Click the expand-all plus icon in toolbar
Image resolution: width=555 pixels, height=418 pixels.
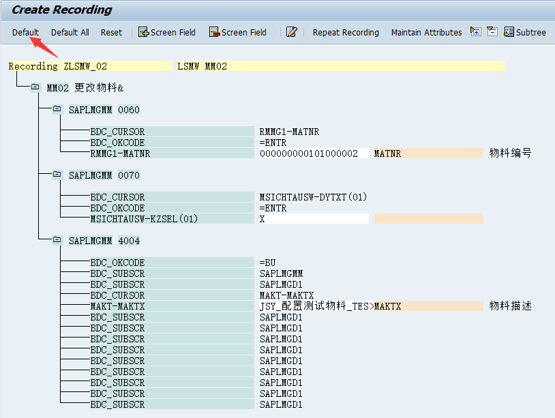click(475, 32)
